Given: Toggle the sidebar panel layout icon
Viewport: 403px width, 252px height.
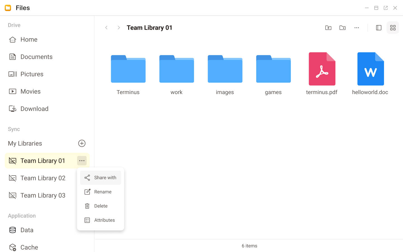Looking at the screenshot, I should (x=379, y=28).
